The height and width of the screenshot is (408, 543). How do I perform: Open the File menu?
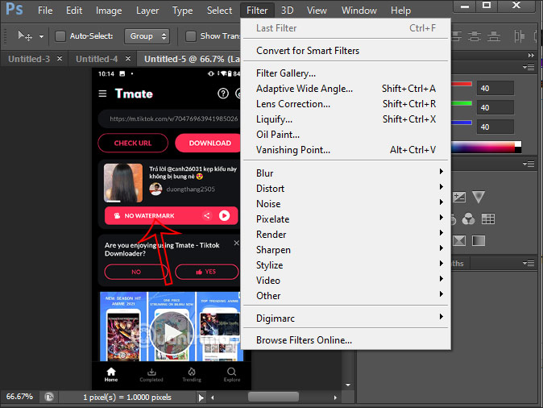coord(45,10)
